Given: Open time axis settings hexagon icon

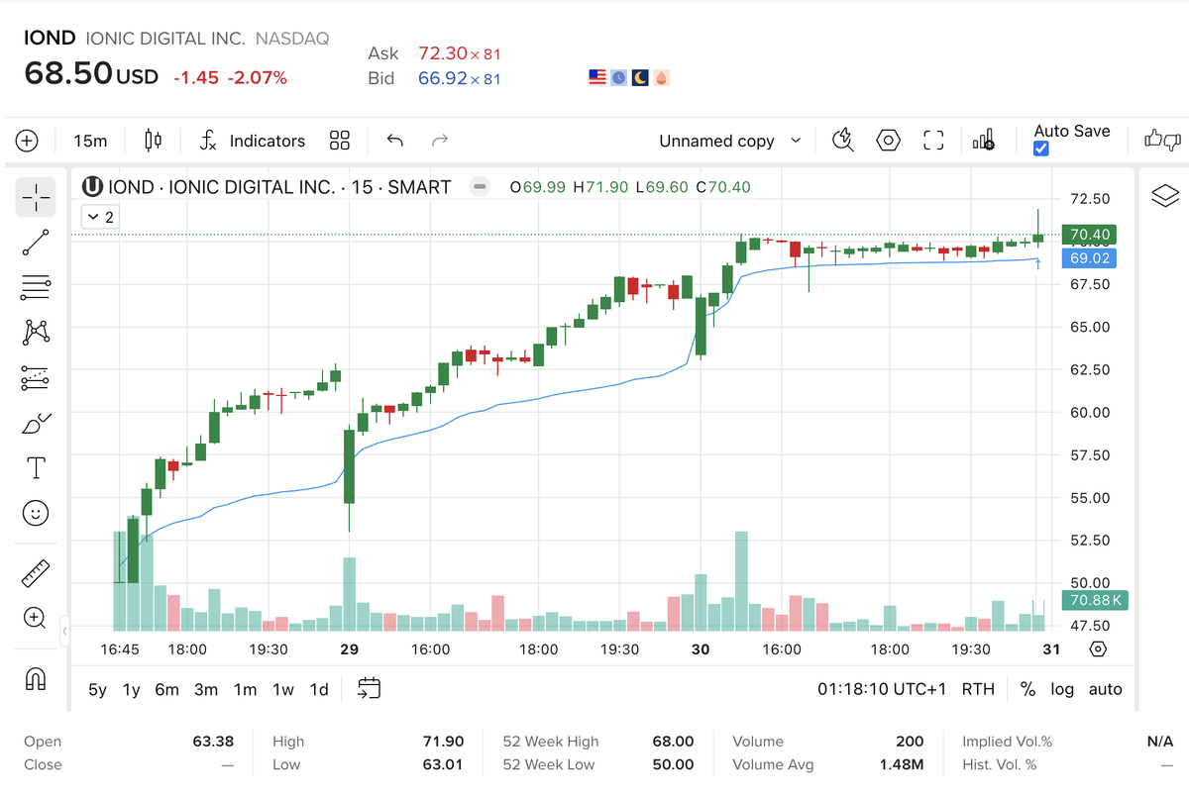Looking at the screenshot, I should pos(1097,649).
